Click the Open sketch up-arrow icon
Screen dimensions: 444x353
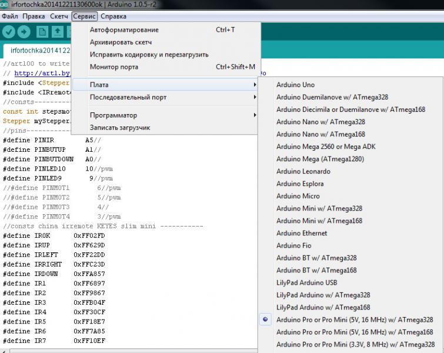[x=58, y=32]
